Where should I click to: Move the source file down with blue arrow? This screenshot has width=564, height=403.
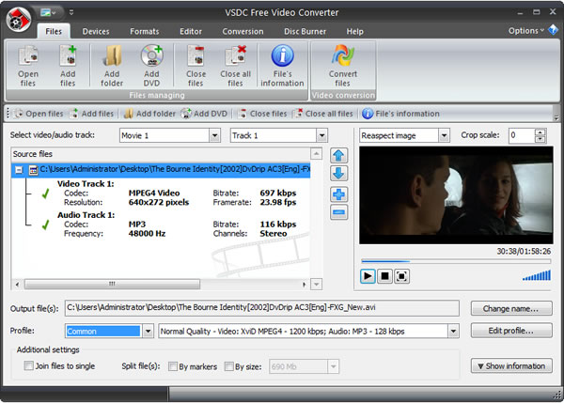click(x=338, y=173)
